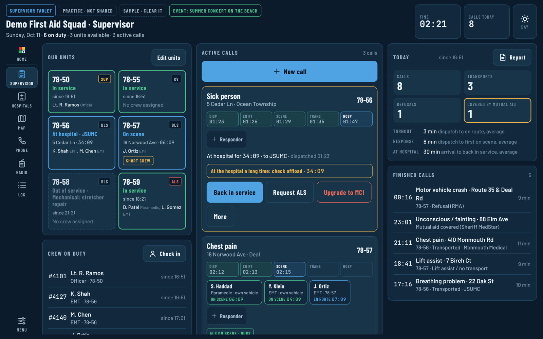Select unit card 78-56 at hospital
The image size is (543, 339).
coord(81,143)
